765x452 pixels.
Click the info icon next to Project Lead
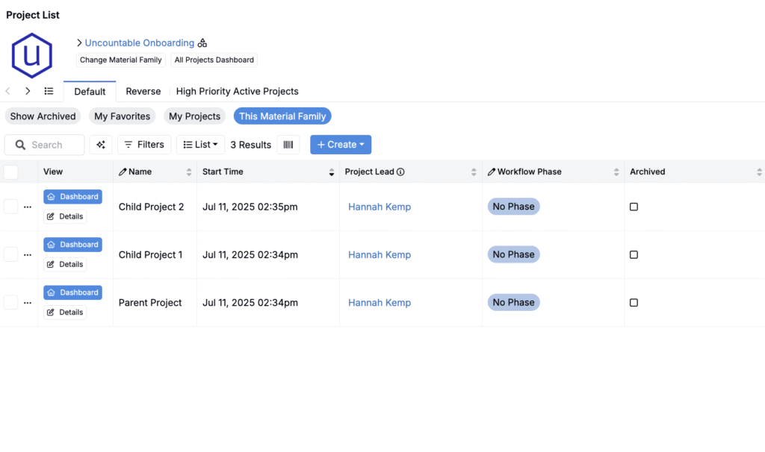400,172
